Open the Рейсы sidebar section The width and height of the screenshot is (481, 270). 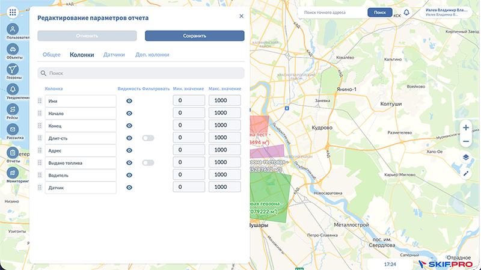[13, 110]
